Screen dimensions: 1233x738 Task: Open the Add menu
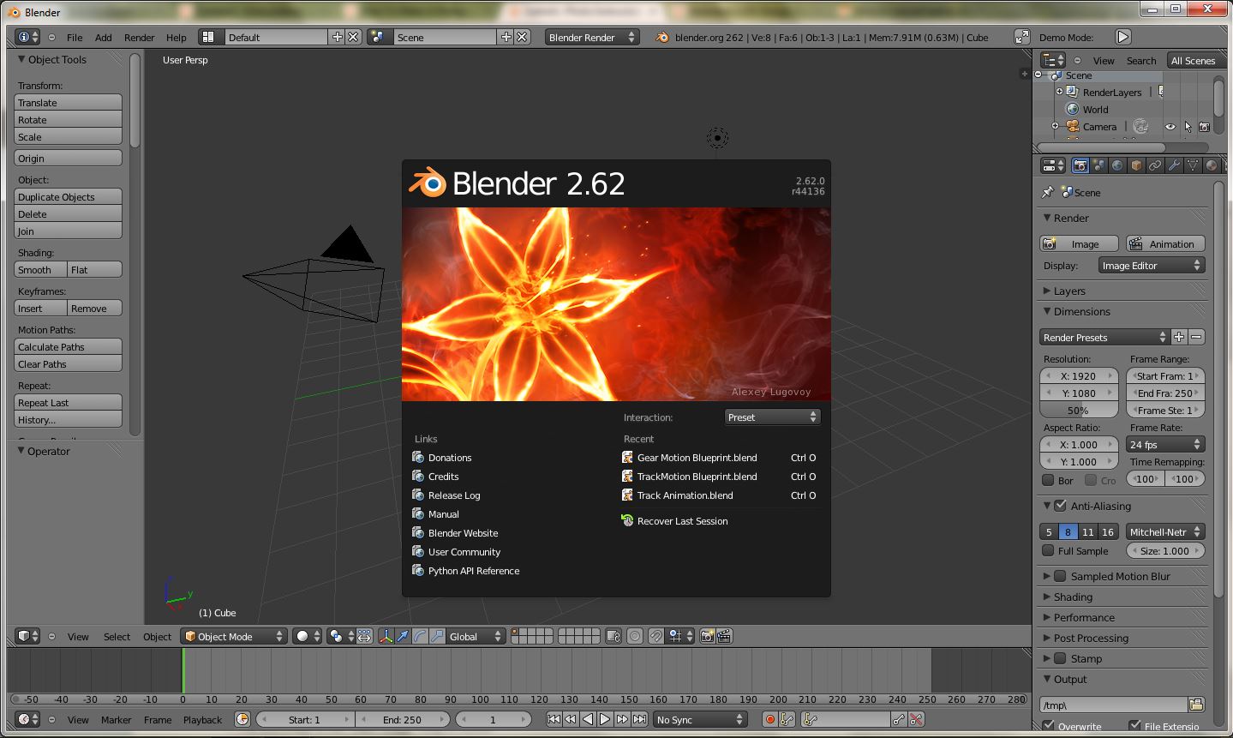(103, 38)
